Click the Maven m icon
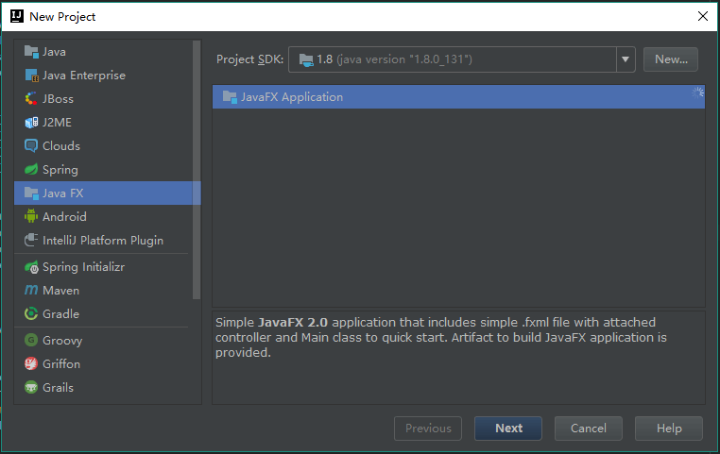The image size is (720, 454). point(31,291)
